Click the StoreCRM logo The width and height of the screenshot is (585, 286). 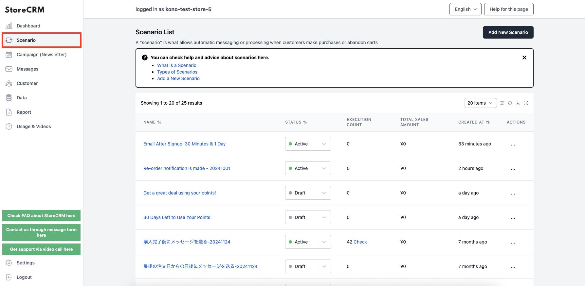pos(25,10)
